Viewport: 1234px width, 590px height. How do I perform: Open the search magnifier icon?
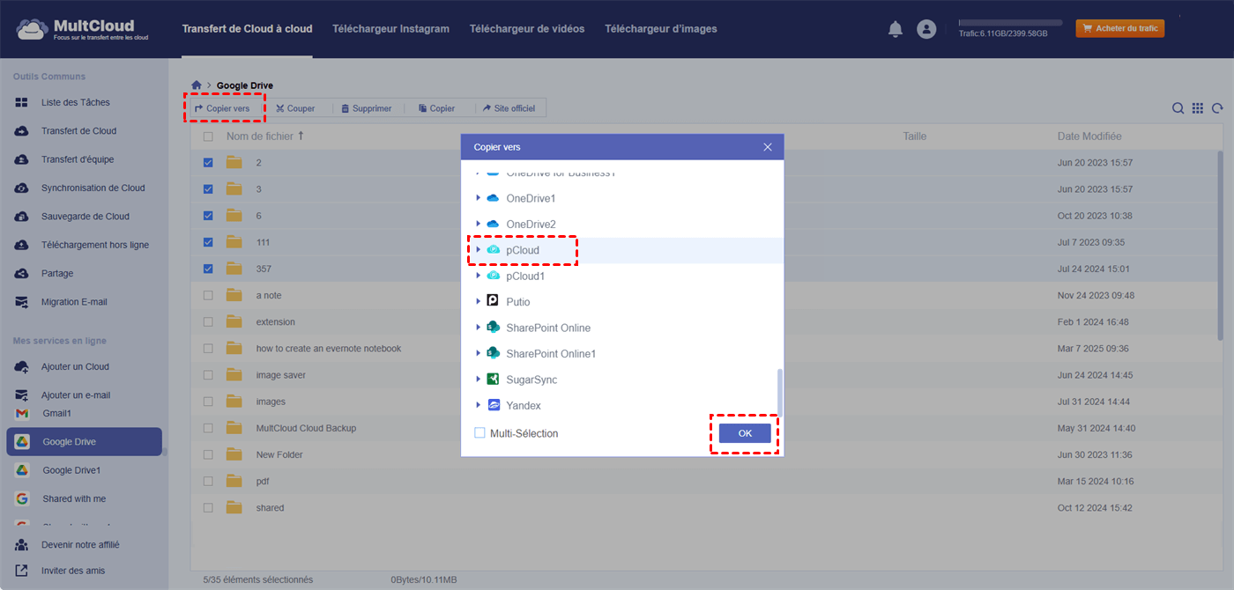pos(1178,108)
